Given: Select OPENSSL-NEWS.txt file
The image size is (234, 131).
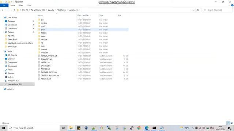Looking at the screenshot, I should click(49, 72).
